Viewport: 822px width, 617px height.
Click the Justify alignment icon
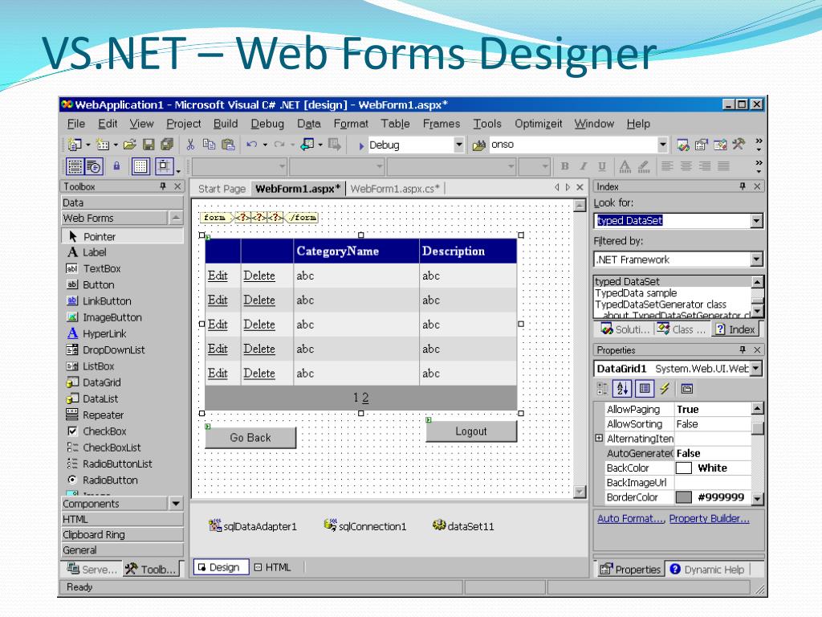point(723,166)
